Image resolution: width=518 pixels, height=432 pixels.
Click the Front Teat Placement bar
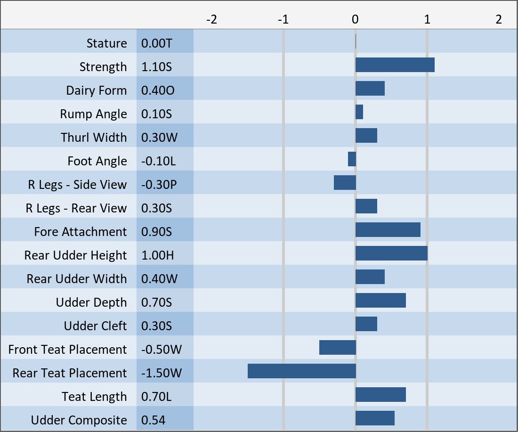tap(337, 348)
